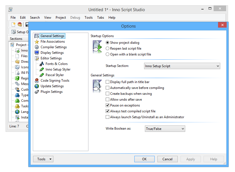Uncheck Always test compiled script file
The height and width of the screenshot is (172, 235).
click(x=107, y=111)
